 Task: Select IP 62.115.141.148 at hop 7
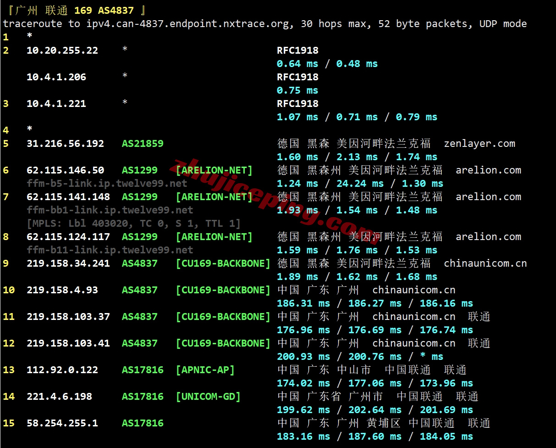tap(68, 197)
